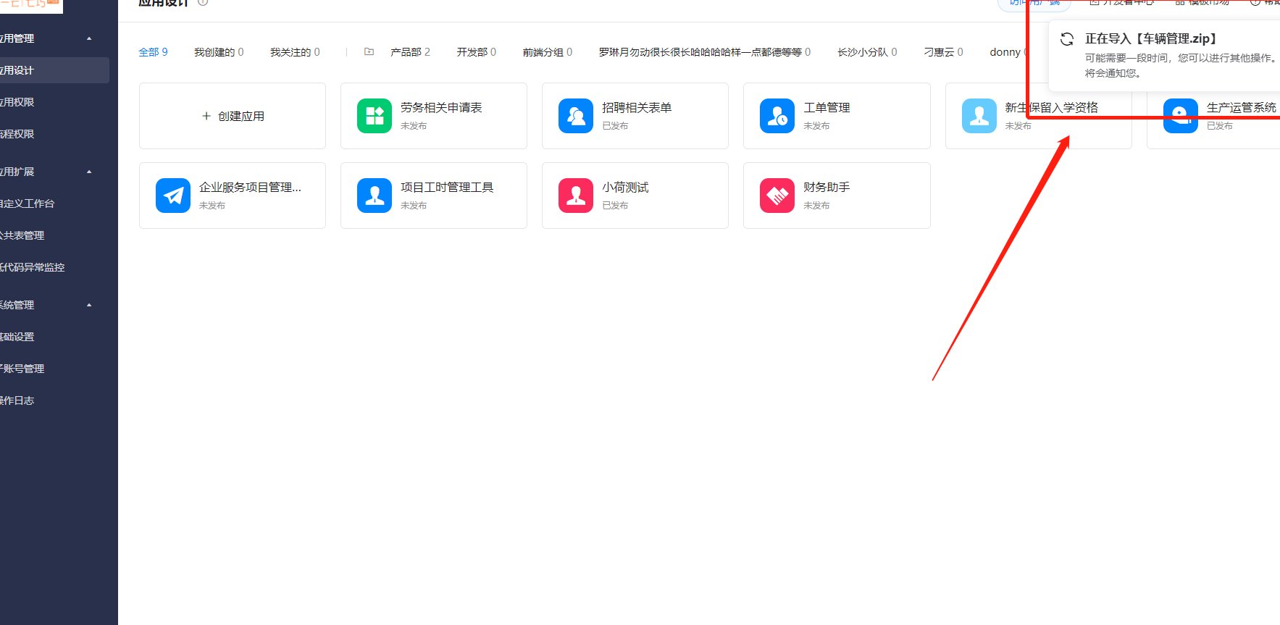
Task: Select the 开发部 0 group tab
Action: [x=477, y=52]
